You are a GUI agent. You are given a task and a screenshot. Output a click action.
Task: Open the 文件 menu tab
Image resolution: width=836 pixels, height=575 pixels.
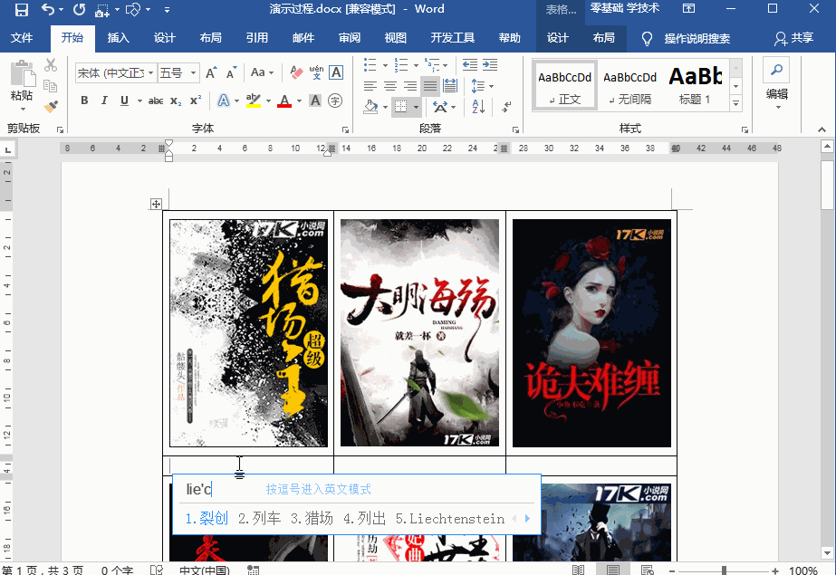click(x=22, y=38)
